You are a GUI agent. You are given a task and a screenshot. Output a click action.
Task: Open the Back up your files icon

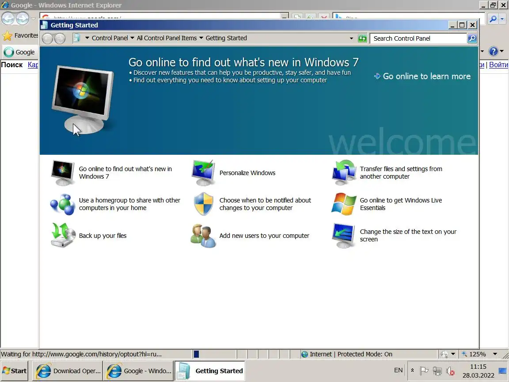coord(63,236)
